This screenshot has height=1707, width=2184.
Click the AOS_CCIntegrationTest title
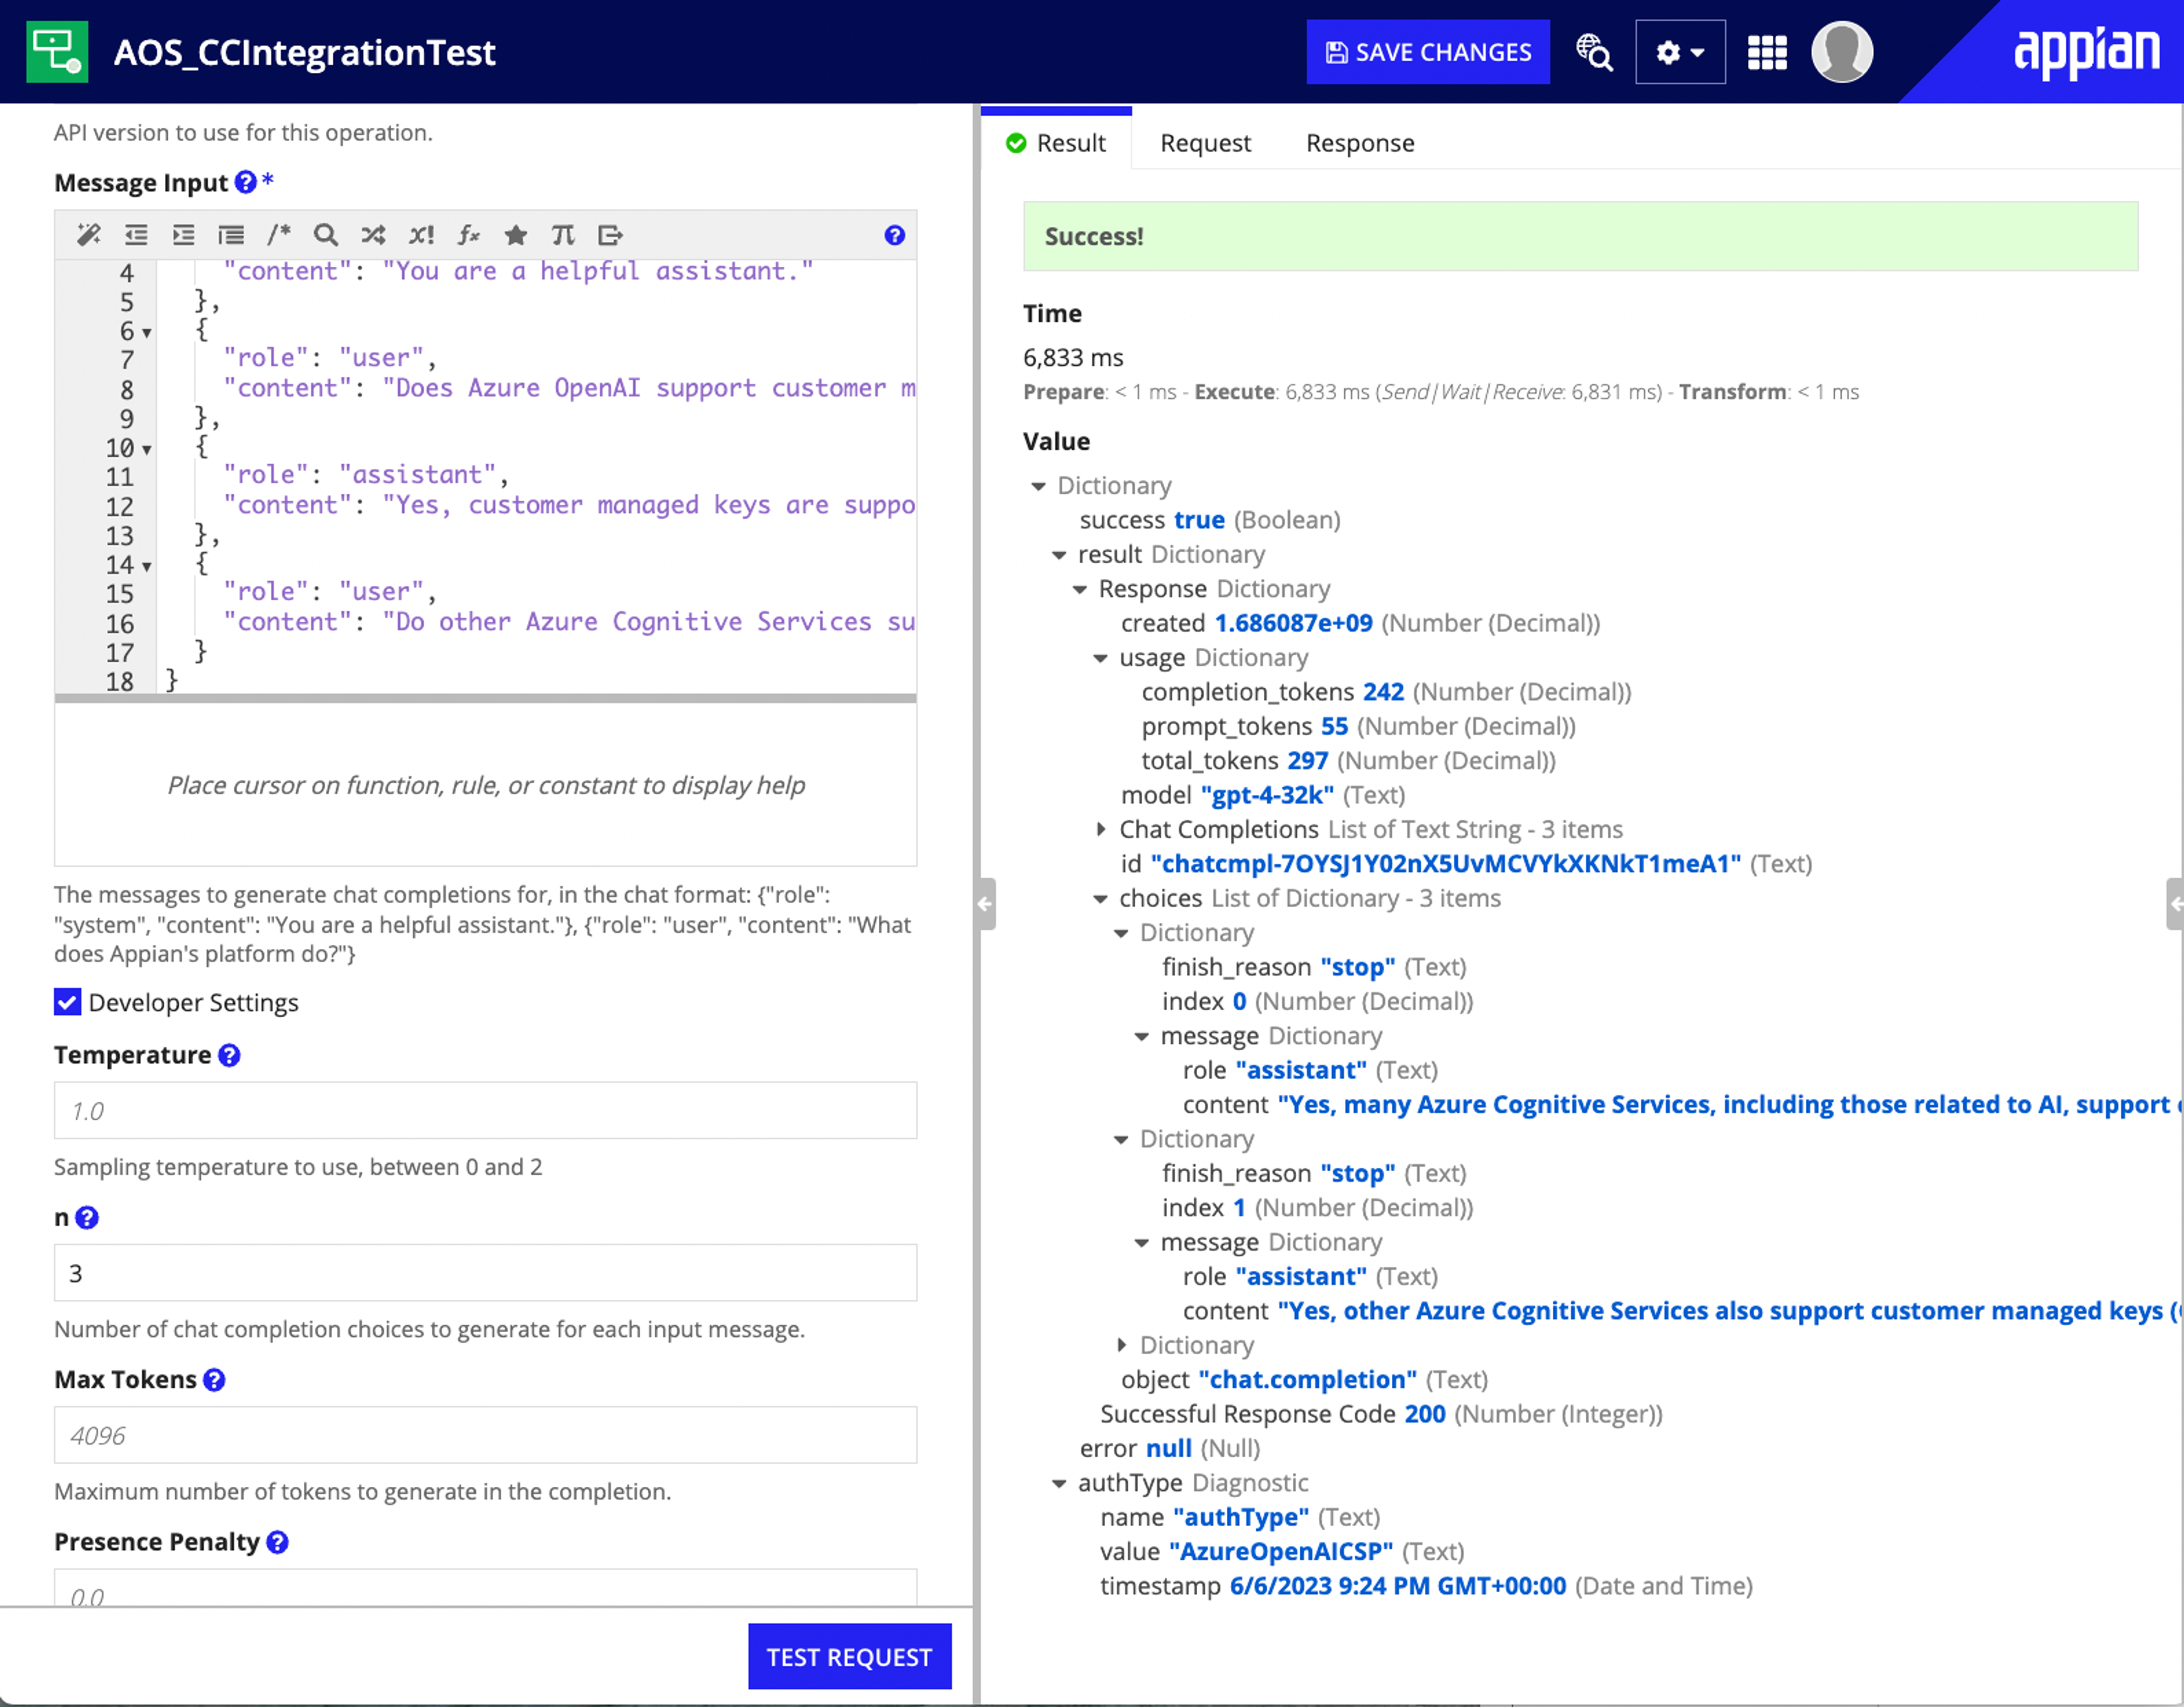(x=304, y=52)
